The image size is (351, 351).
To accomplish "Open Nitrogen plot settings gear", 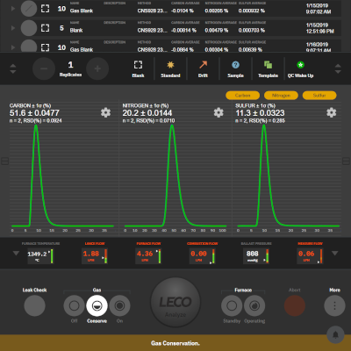I will coord(218,112).
